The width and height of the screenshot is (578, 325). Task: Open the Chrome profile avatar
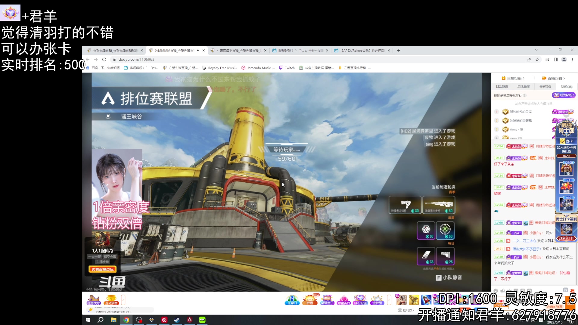click(564, 60)
